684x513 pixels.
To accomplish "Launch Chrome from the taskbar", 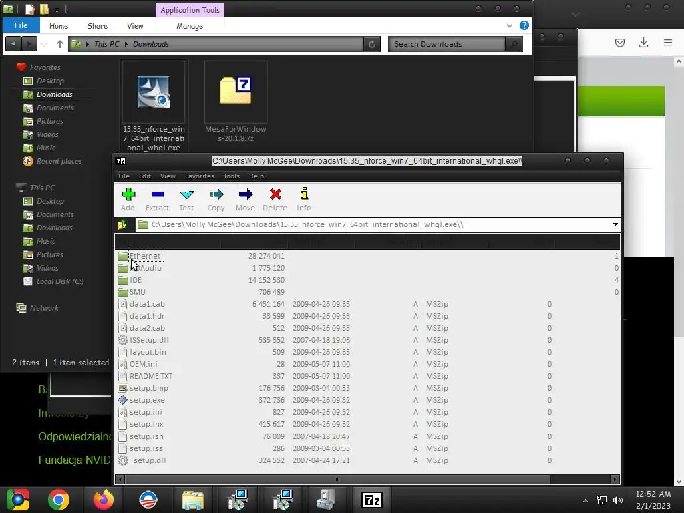I will (59, 500).
